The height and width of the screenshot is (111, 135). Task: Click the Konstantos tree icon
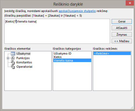(x=13, y=62)
